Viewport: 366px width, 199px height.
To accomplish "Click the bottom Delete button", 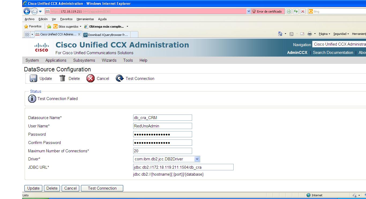I will 52,188.
